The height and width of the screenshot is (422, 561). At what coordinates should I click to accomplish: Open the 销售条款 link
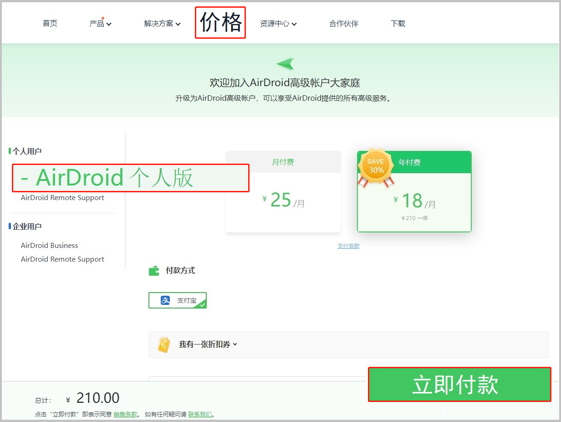click(126, 414)
